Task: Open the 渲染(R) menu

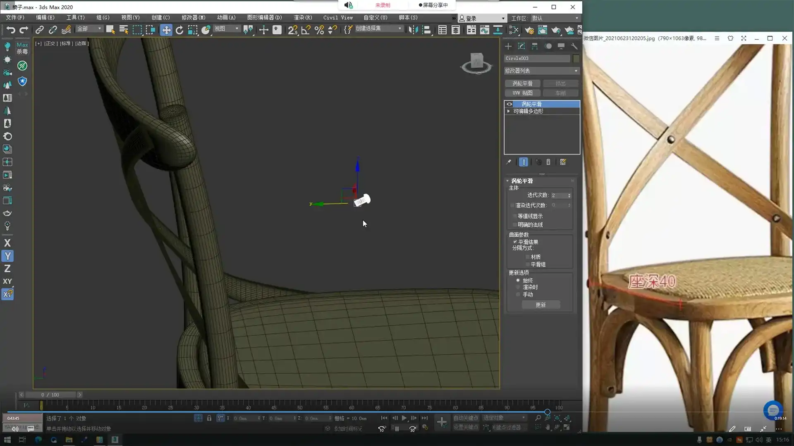Action: [x=303, y=17]
